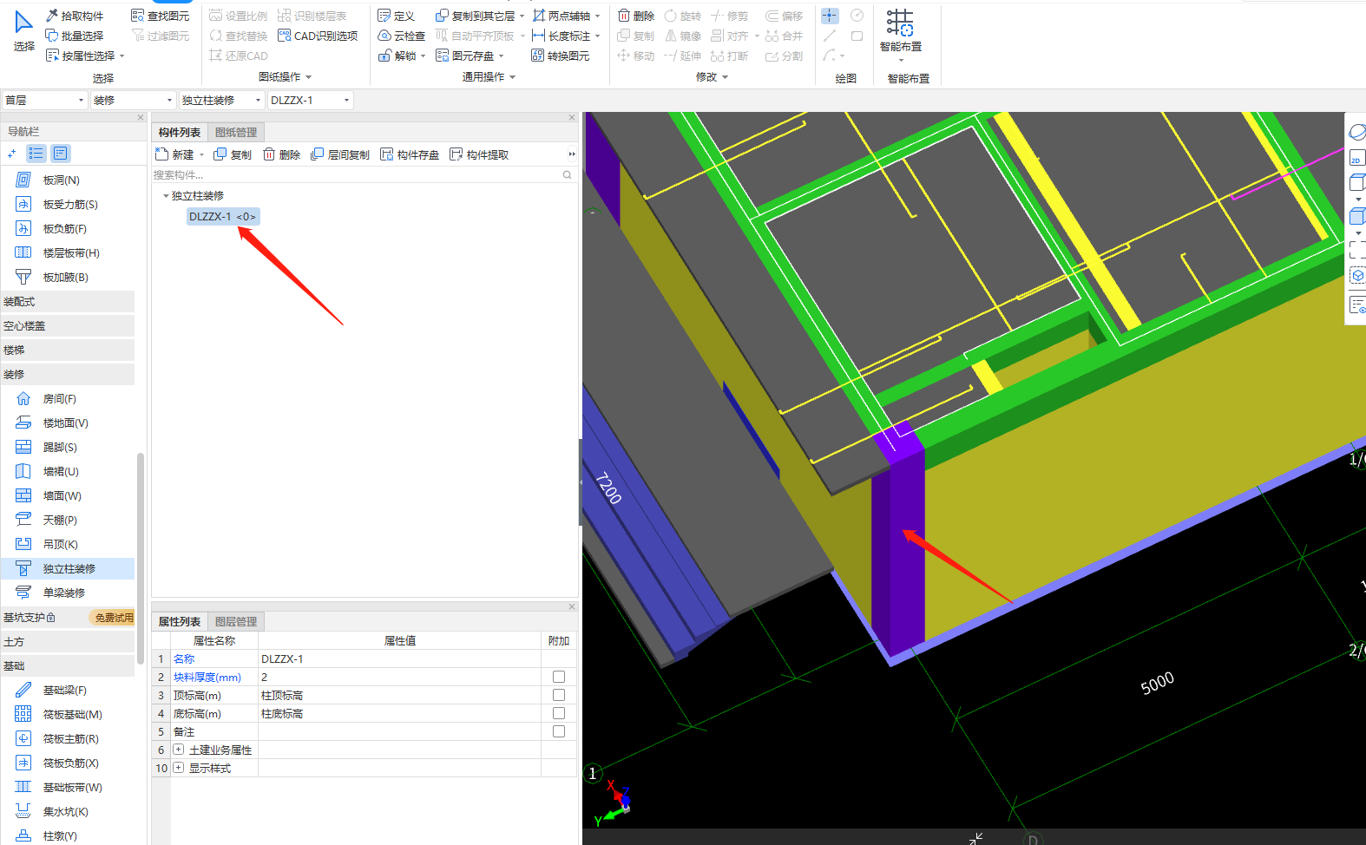Screen dimensions: 1366x845
Task: Switch to 图层管理 tab
Action: click(x=236, y=621)
